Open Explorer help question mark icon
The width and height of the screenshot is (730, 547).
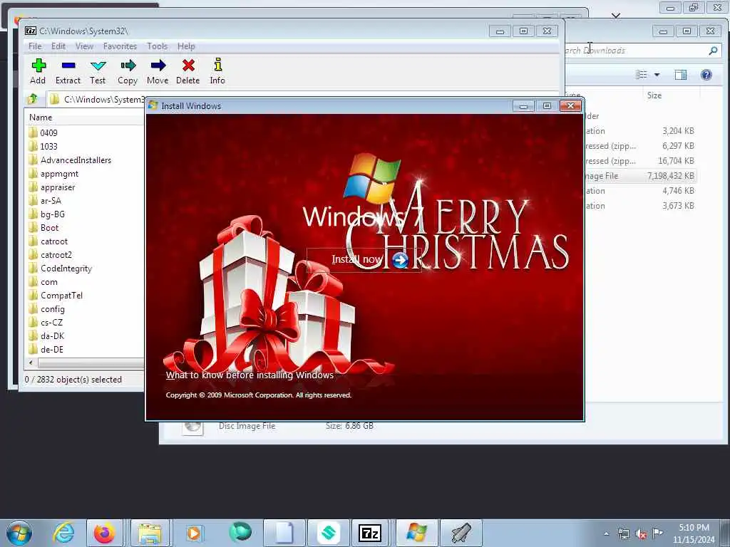tap(706, 74)
